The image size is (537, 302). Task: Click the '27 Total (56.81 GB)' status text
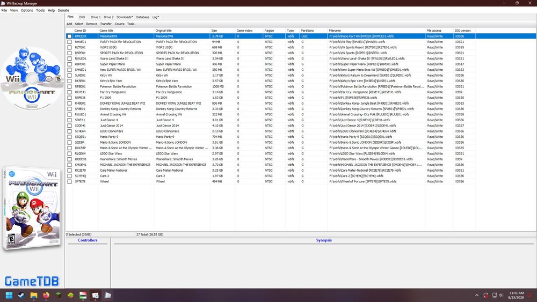tap(150, 234)
